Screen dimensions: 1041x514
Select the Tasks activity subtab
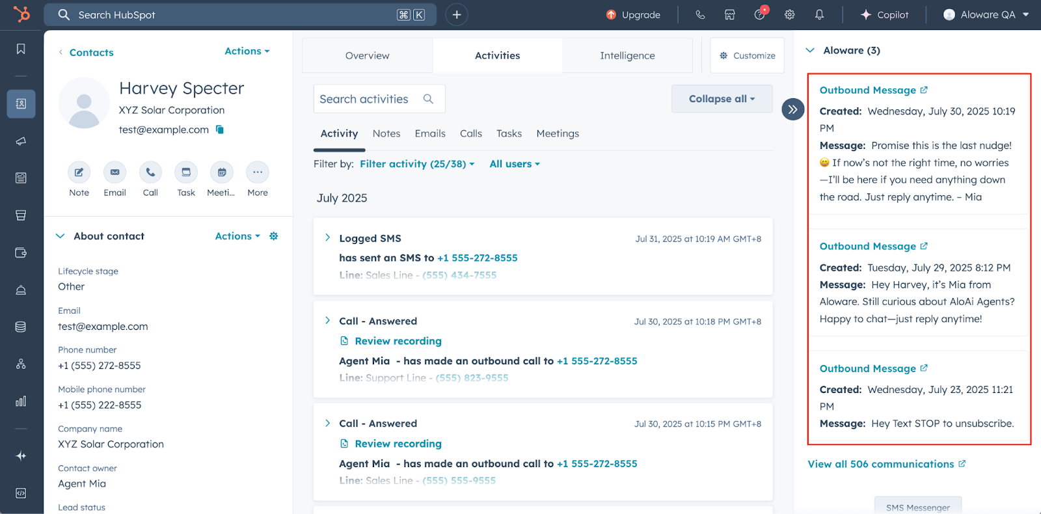click(x=509, y=133)
